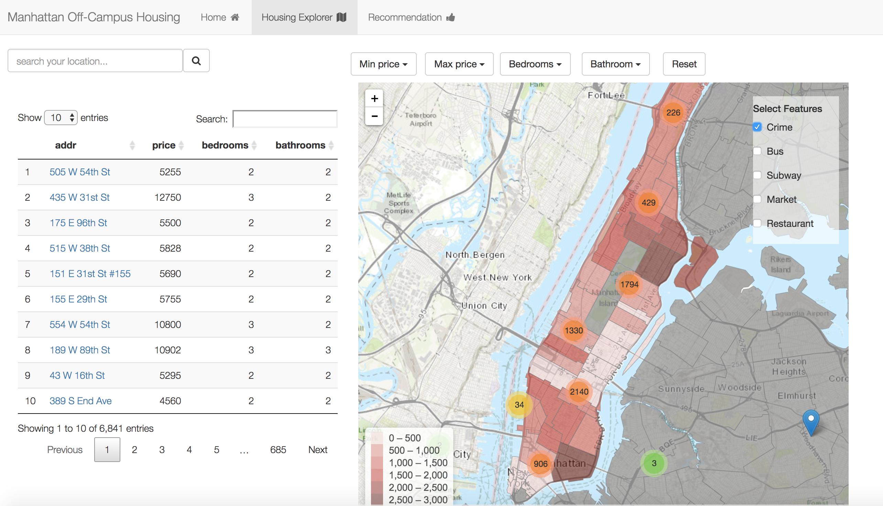The image size is (883, 506).
Task: Go to the Next table page
Action: [x=317, y=449]
